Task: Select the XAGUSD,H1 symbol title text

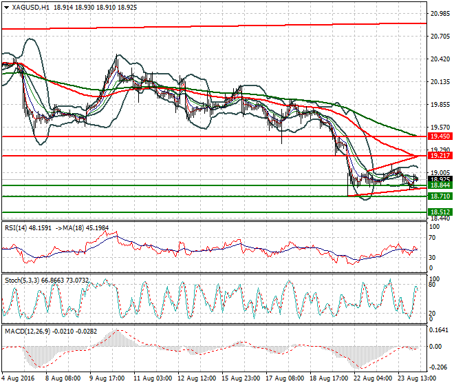Action: point(31,8)
